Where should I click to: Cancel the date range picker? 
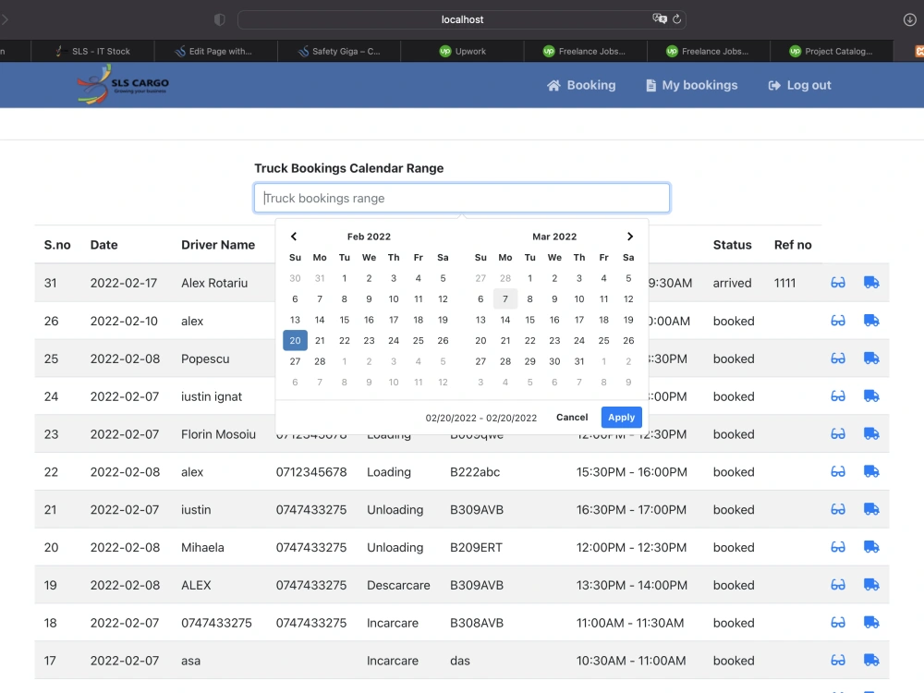tap(572, 418)
